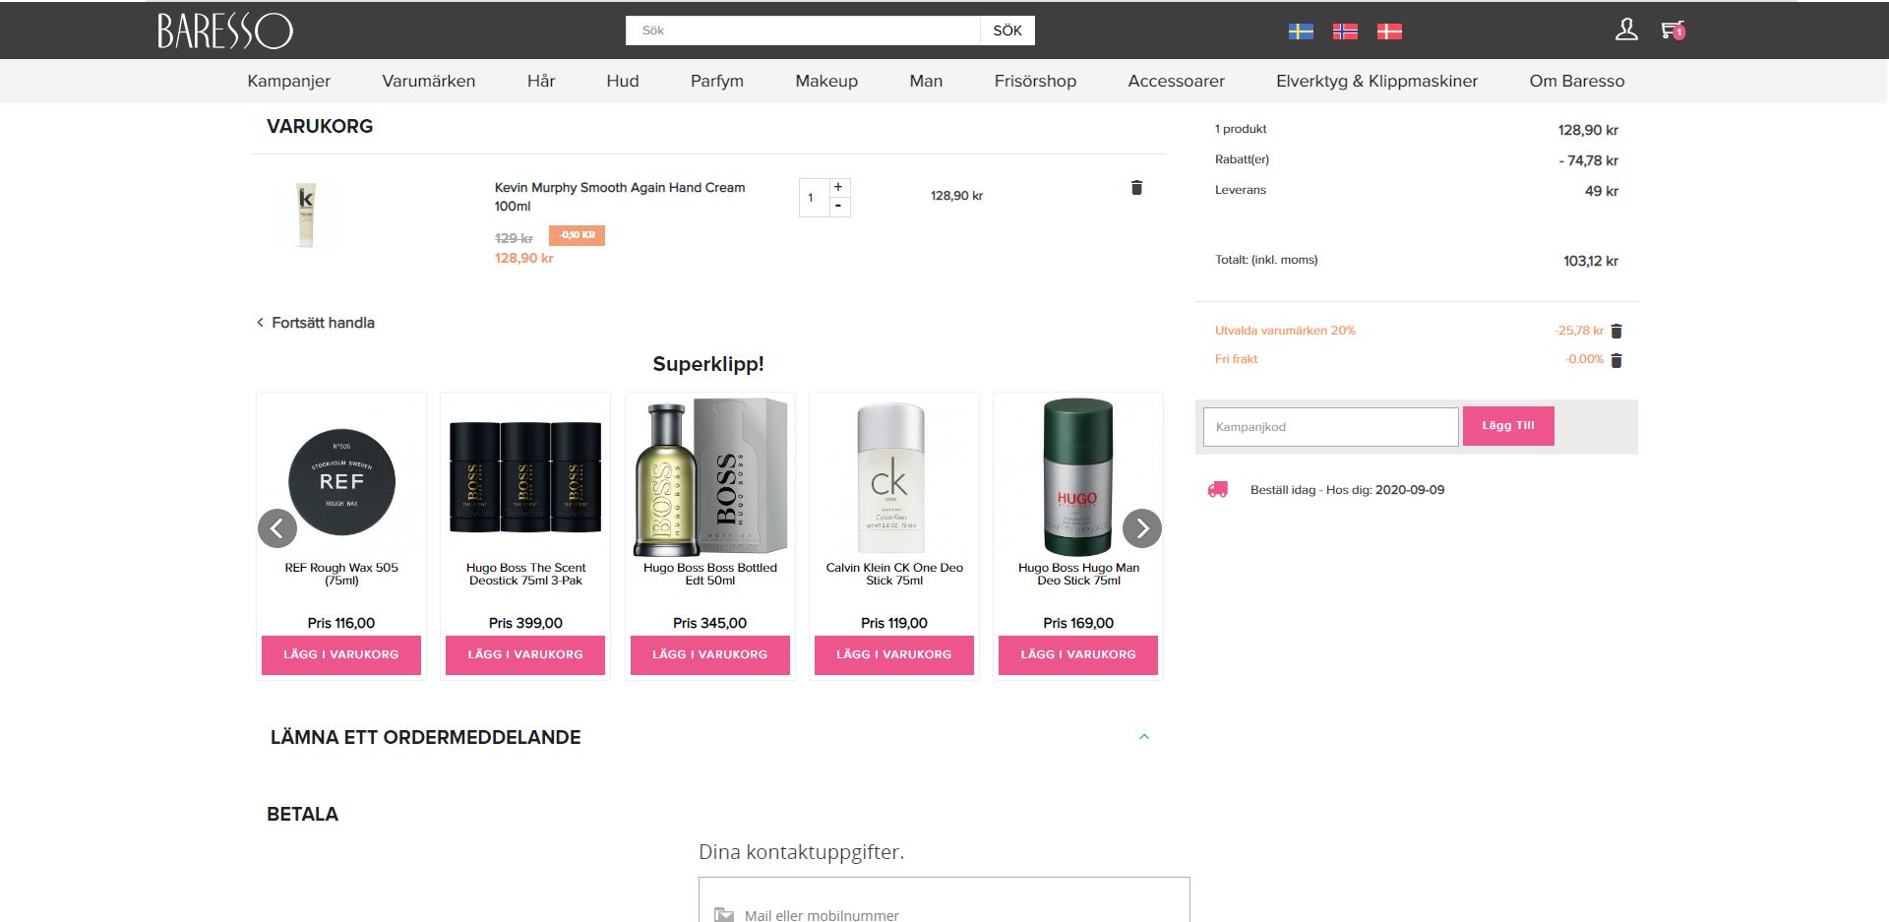Select the Danish flag icon
This screenshot has height=922, width=1889.
(x=1389, y=31)
